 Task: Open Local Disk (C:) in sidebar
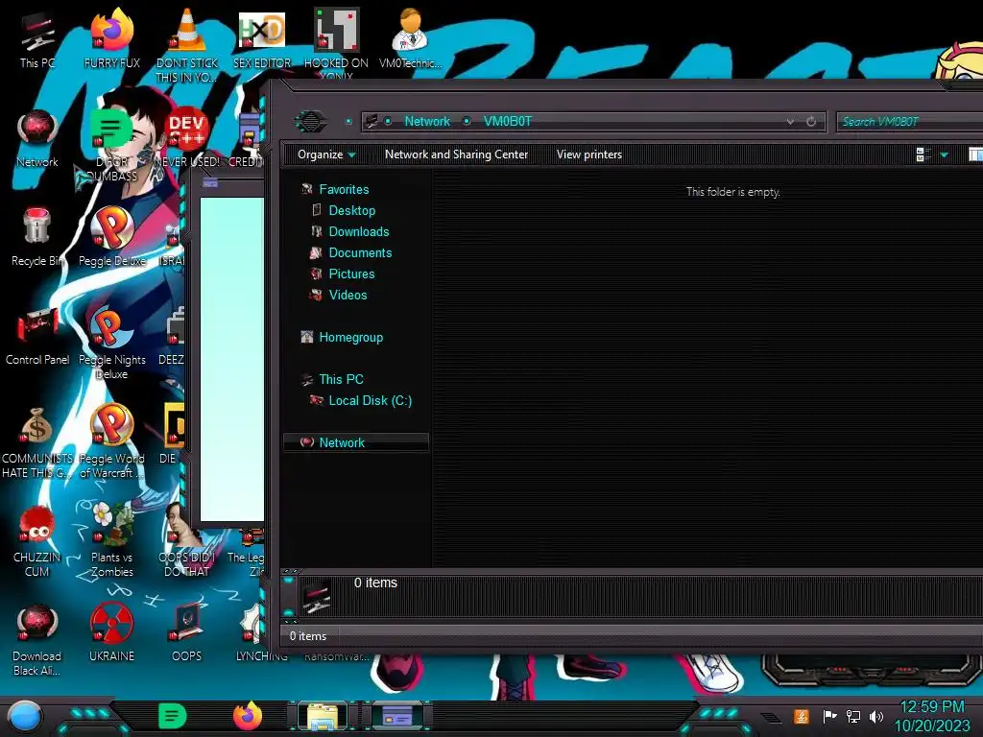coord(370,400)
